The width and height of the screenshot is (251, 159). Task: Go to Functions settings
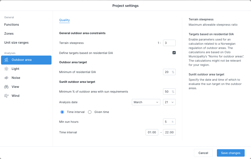(12, 25)
